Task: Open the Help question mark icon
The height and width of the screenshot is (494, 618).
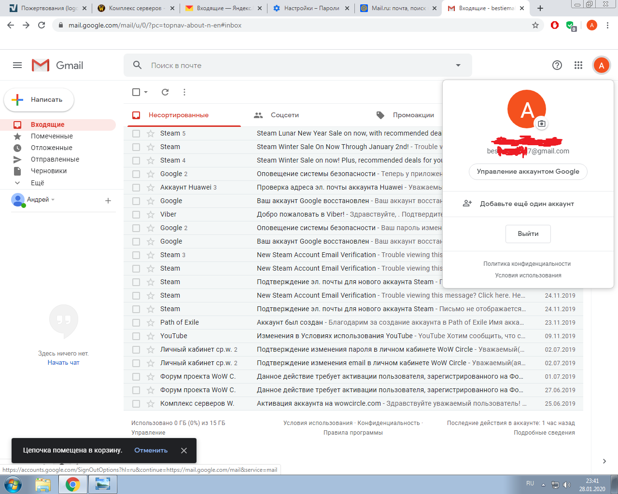Action: click(557, 65)
